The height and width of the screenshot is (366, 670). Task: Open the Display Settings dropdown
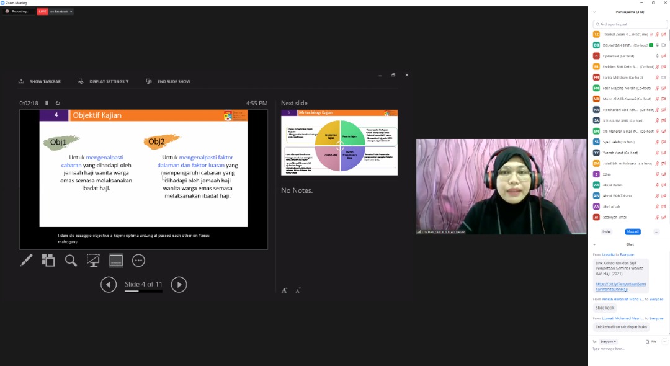pos(104,81)
